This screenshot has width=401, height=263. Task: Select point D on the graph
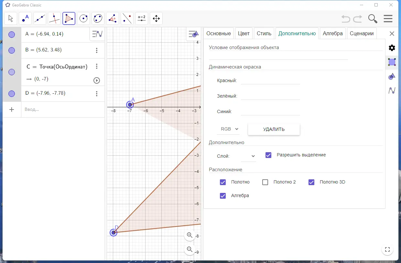pos(114,233)
